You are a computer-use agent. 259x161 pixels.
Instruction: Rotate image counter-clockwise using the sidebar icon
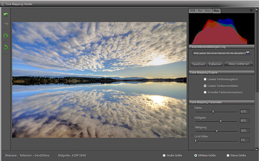click(x=6, y=47)
